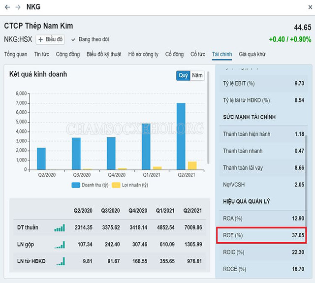Open the Cổ đông tab
The height and width of the screenshot is (283, 315).
coord(174,54)
